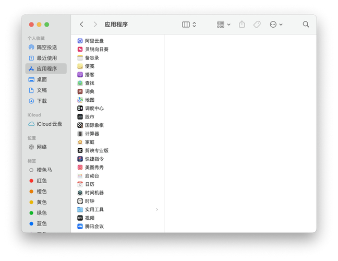Select the 便笺 stickies icon
The image size is (338, 261).
point(80,66)
